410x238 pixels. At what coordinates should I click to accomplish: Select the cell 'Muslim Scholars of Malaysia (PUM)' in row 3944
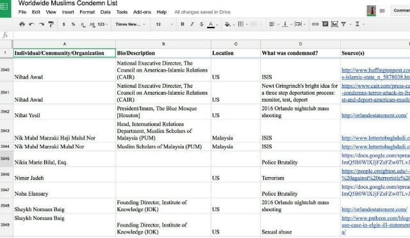click(x=163, y=147)
